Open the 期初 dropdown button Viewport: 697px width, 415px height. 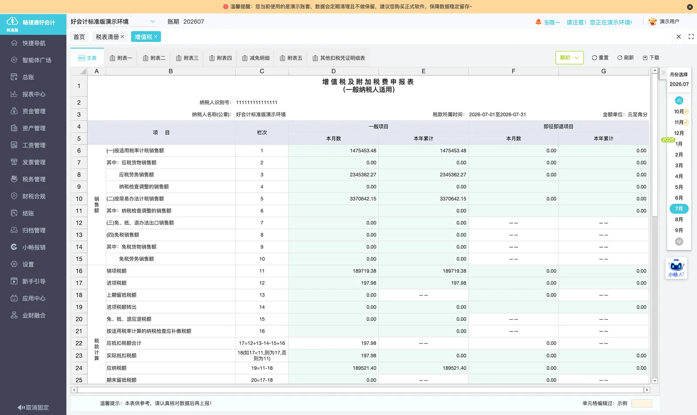(569, 58)
